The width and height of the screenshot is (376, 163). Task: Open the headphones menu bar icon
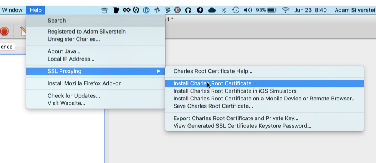tap(188, 10)
